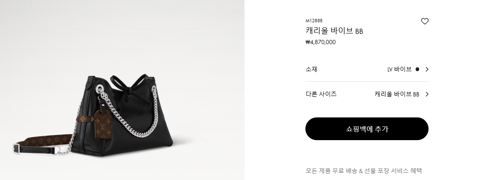Screen dimensions: 483x180
Task: Open the 무료 배송 & 선물 포장 service text
Action: pyautogui.click(x=364, y=171)
